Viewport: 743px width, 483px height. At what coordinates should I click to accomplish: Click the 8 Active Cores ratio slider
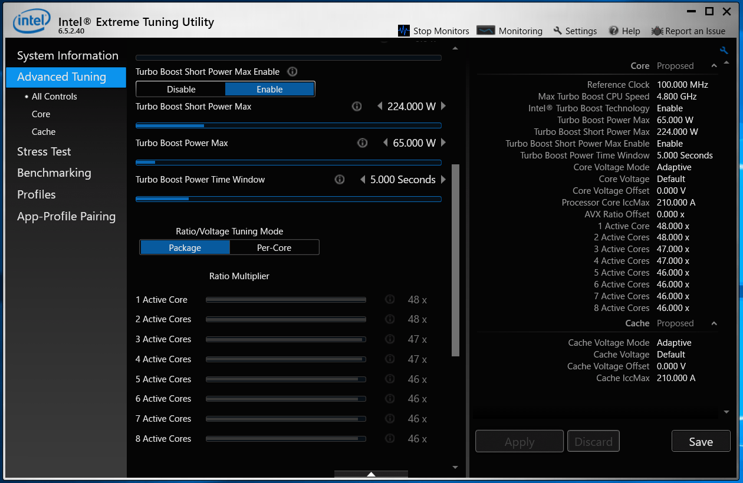(x=286, y=439)
